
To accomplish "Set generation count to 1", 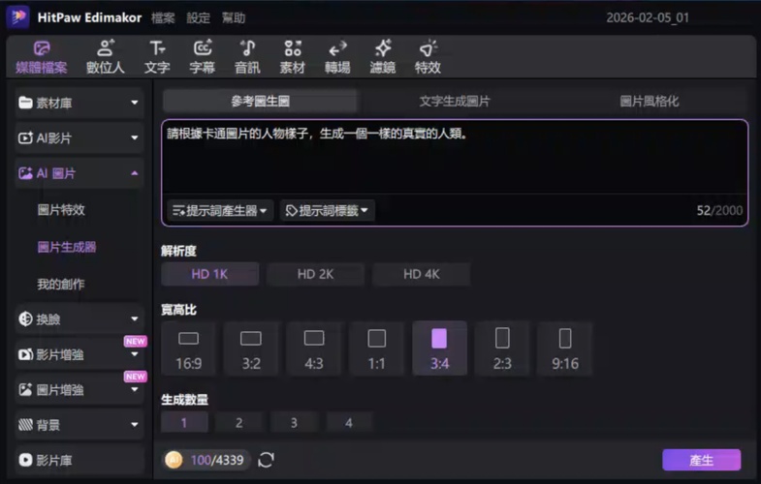I will coord(184,422).
